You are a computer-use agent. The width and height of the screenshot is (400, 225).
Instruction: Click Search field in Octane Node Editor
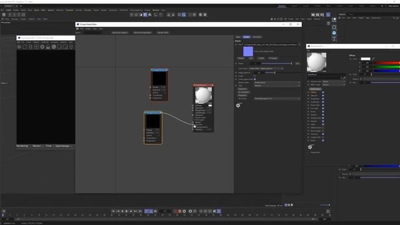click(x=92, y=32)
